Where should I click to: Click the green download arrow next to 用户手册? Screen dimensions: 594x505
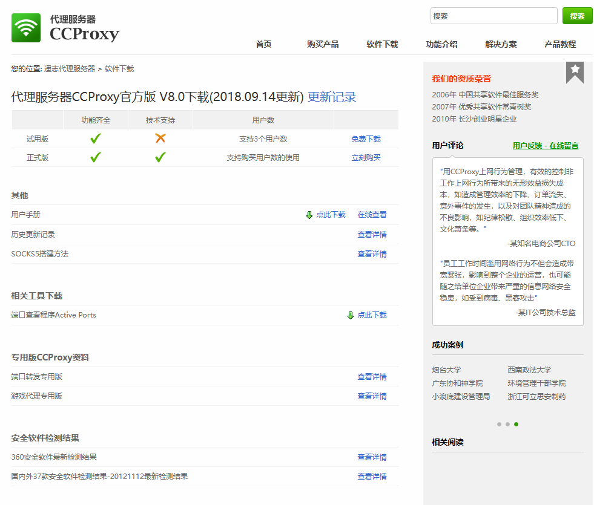[x=309, y=215]
